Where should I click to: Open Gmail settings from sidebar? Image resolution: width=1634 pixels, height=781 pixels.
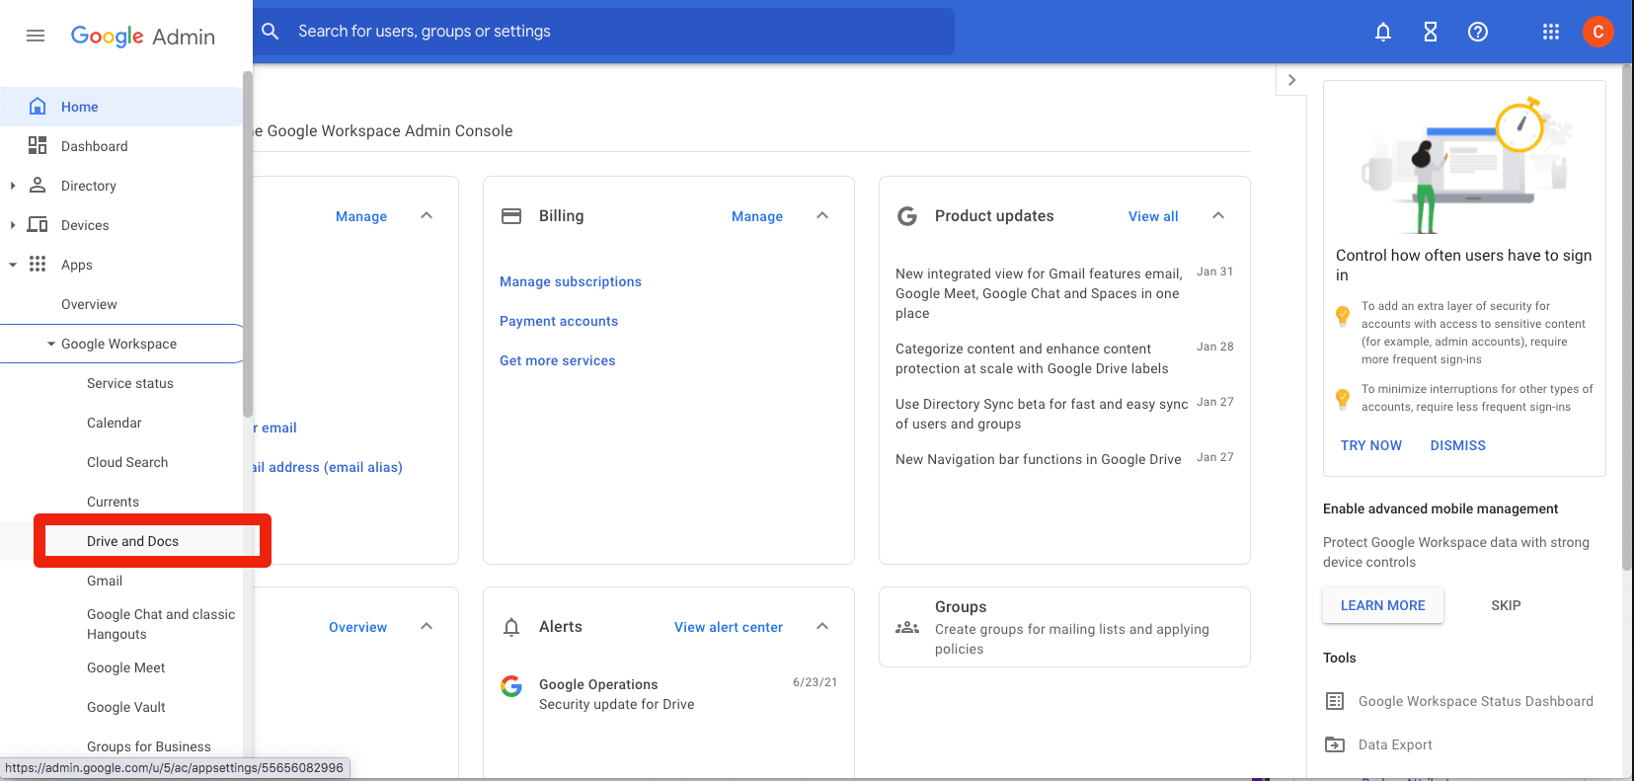(x=105, y=581)
